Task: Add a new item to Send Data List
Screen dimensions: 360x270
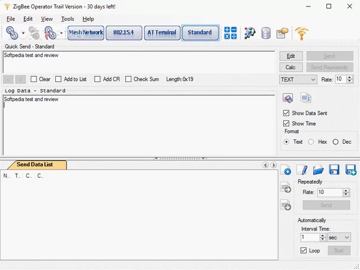Action: (286, 170)
